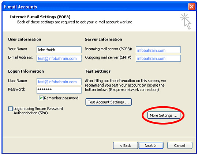Image resolution: width=198 pixels, height=156 pixels.
Task: Go to the previous step with Back
Action: tap(126, 145)
